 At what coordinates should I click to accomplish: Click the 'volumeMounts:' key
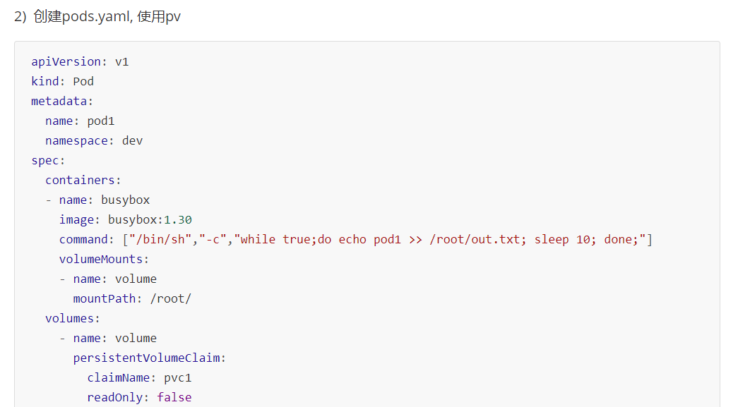pyautogui.click(x=104, y=259)
